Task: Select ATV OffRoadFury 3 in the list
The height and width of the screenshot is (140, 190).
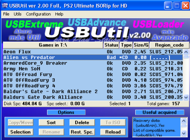Action: [93, 80]
